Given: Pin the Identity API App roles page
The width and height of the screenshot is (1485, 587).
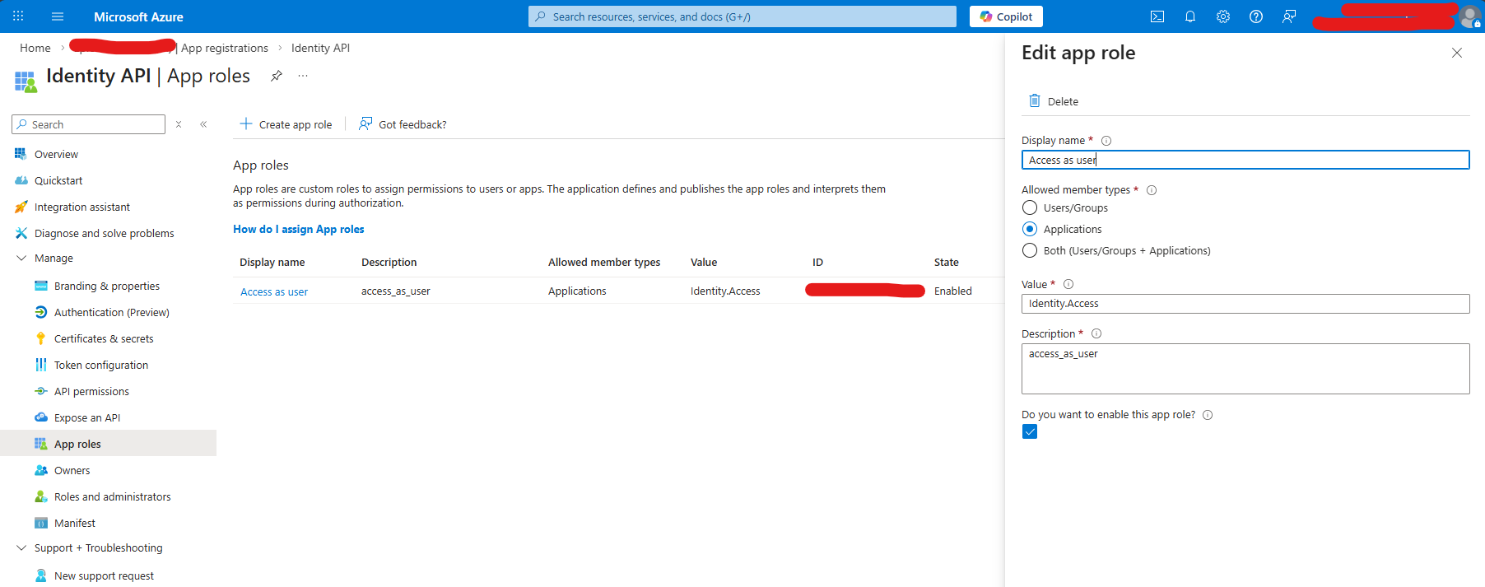Looking at the screenshot, I should click(x=277, y=76).
